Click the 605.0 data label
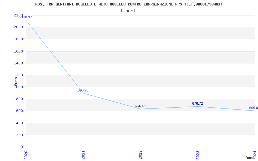Viewport: 258px width, 161px height. tap(253, 108)
